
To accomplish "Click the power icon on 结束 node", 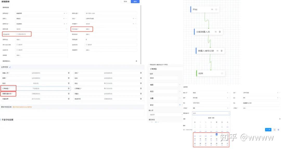I will pyautogui.click(x=222, y=73).
